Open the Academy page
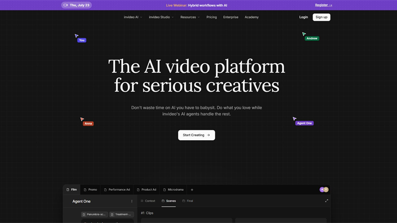 point(252,17)
